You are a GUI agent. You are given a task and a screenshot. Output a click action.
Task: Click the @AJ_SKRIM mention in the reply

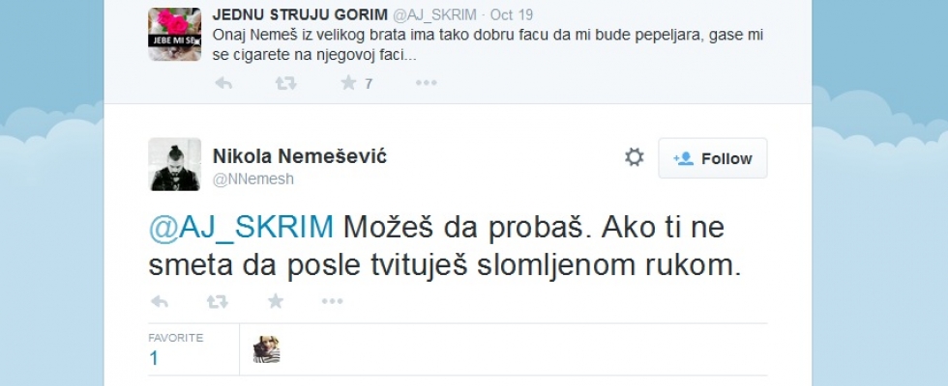tap(241, 229)
